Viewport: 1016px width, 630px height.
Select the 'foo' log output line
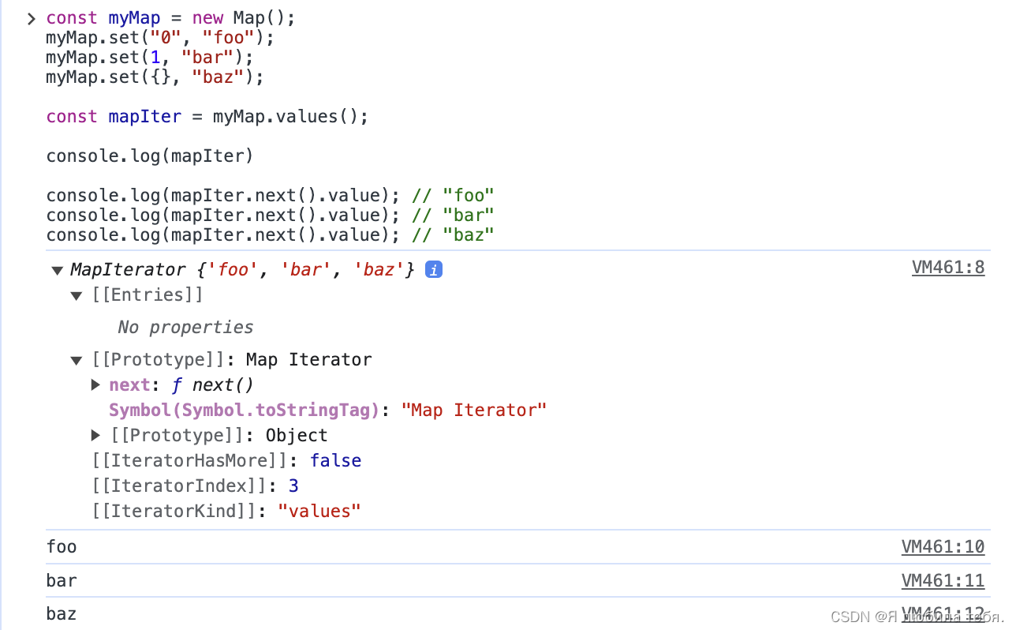click(62, 546)
